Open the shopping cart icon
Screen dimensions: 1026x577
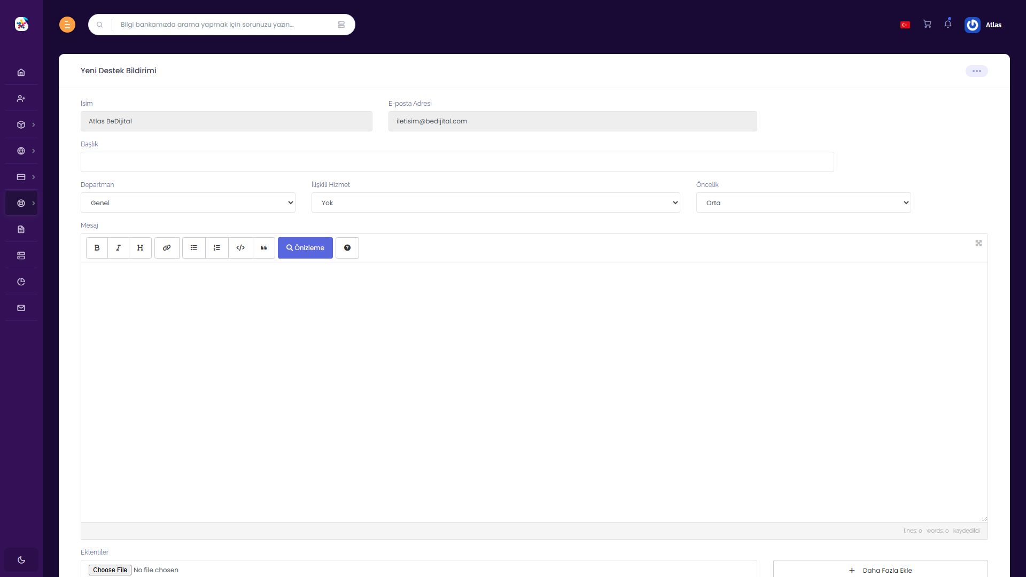tap(927, 24)
